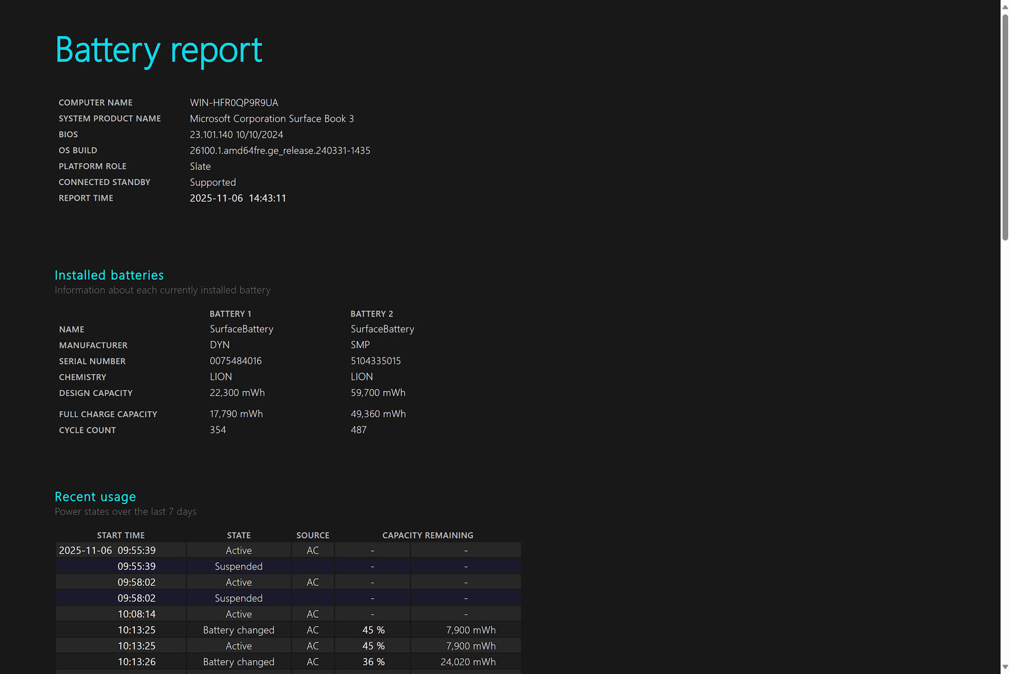Click the 24,020 mWh capacity cell
The image size is (1010, 674).
click(x=468, y=662)
